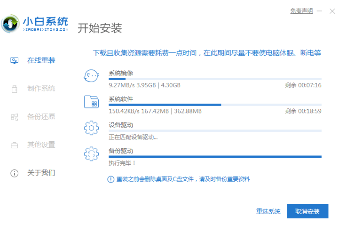Select 备份还原 in the sidebar
The width and height of the screenshot is (339, 225).
coord(41,117)
